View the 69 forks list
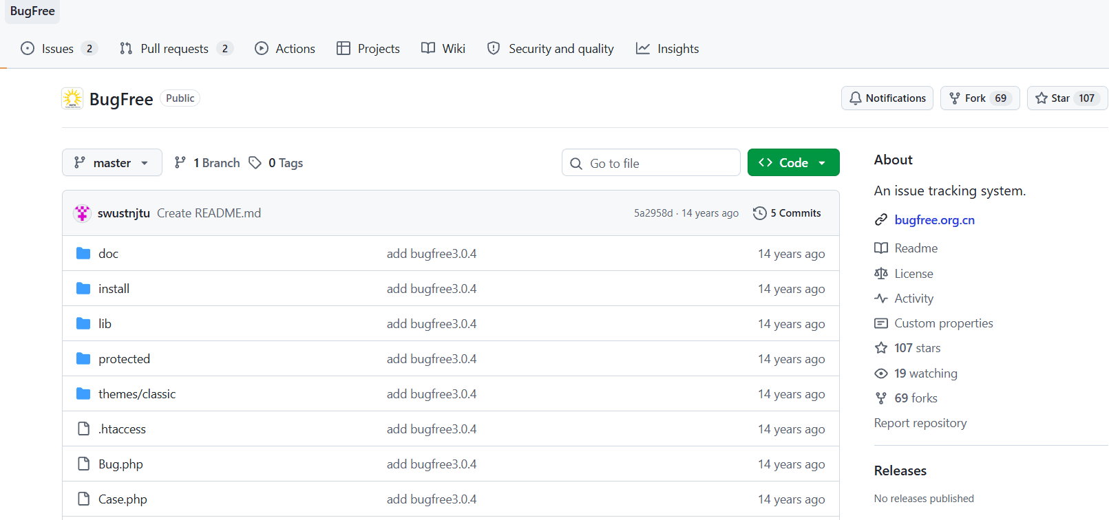The width and height of the screenshot is (1109, 520). point(906,398)
